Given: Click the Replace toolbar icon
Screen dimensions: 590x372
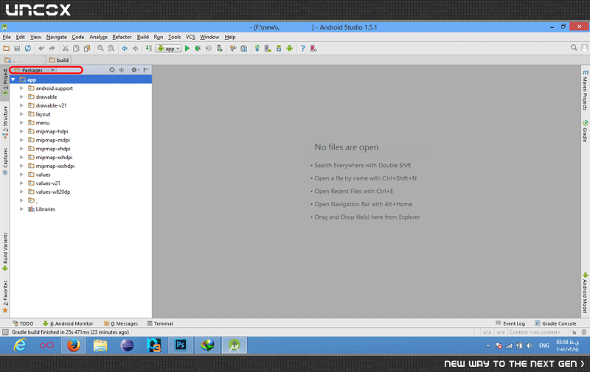Looking at the screenshot, I should coord(111,48).
